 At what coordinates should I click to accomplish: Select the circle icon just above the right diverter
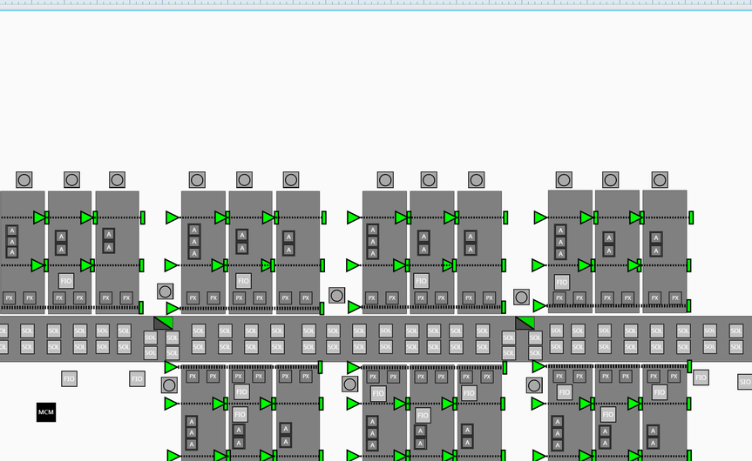tap(521, 297)
